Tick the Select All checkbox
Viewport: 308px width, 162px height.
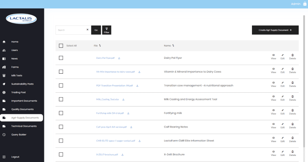61,46
